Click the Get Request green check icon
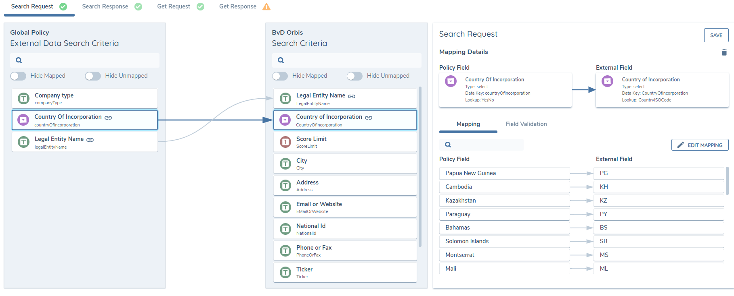This screenshot has width=734, height=296. coord(200,6)
